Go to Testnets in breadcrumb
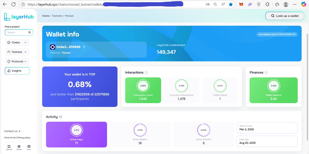Image resolution: width=309 pixels, height=154 pixels. point(58,16)
